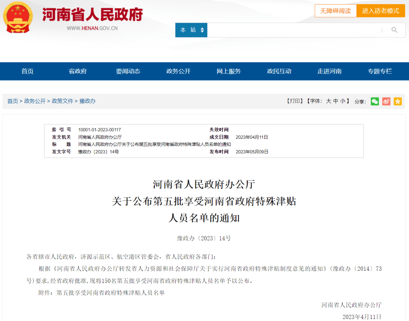
Task: Open the 网上服务 navigation menu item
Action: pos(229,71)
